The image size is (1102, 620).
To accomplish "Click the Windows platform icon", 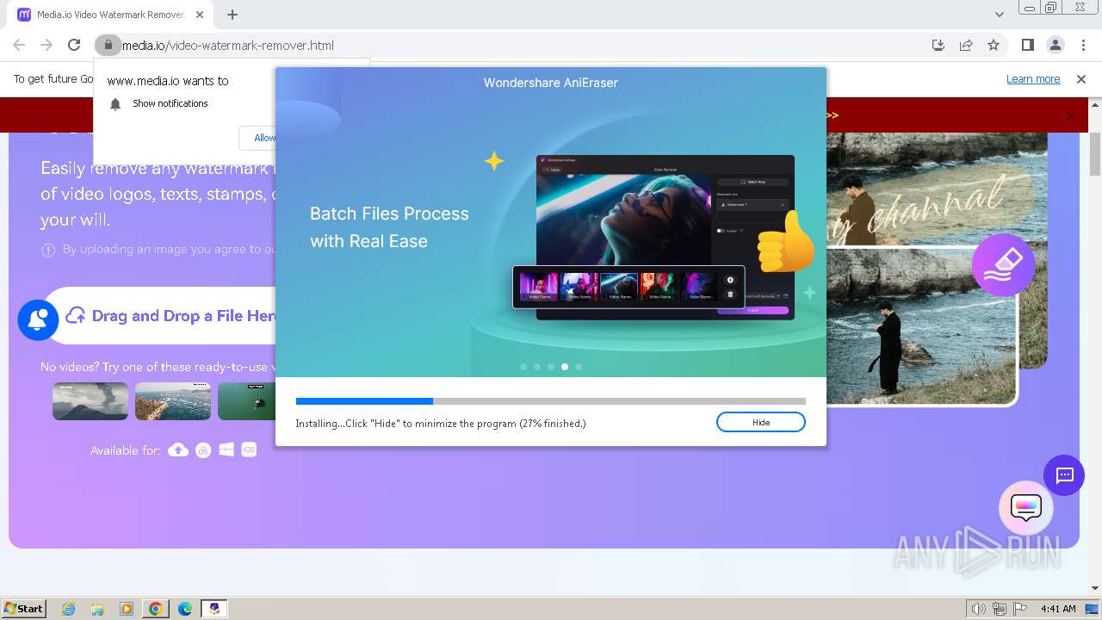I will (226, 449).
